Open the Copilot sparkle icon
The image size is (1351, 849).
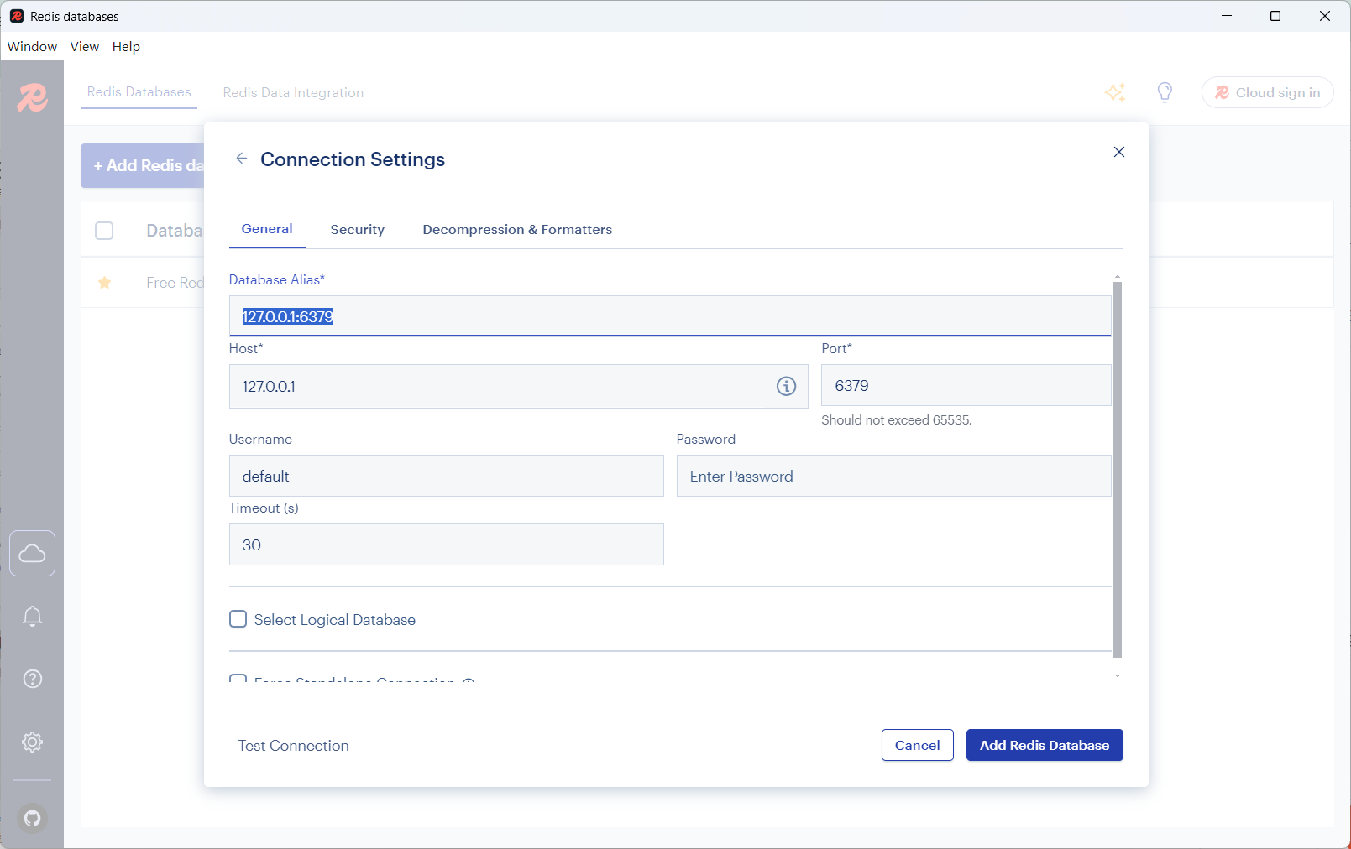[1116, 92]
